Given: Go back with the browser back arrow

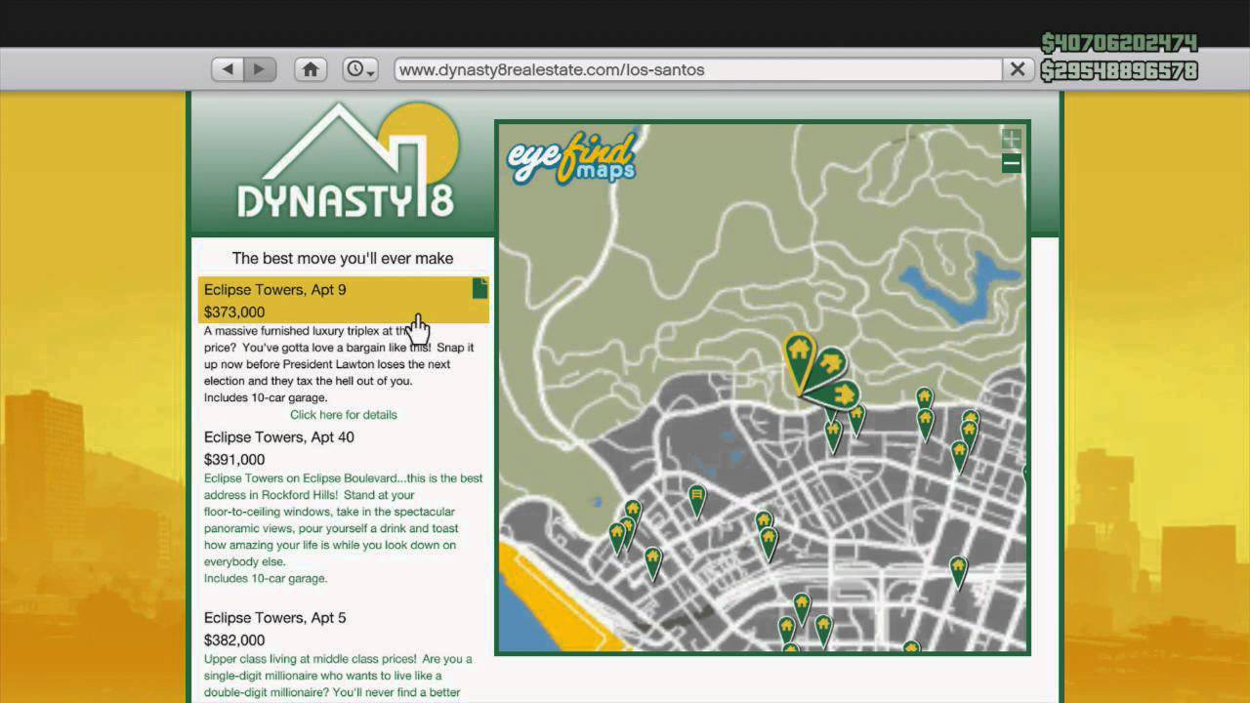Looking at the screenshot, I should point(228,69).
